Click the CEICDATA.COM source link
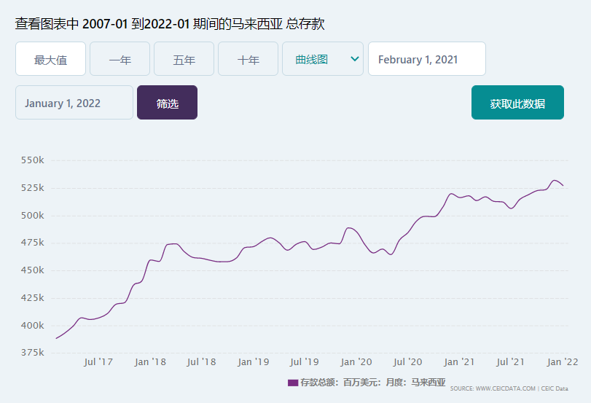Image resolution: width=591 pixels, height=403 pixels. [505, 389]
